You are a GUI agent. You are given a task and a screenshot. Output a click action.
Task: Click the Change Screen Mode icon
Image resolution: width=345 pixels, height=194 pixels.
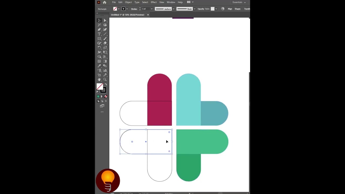pyautogui.click(x=102, y=106)
